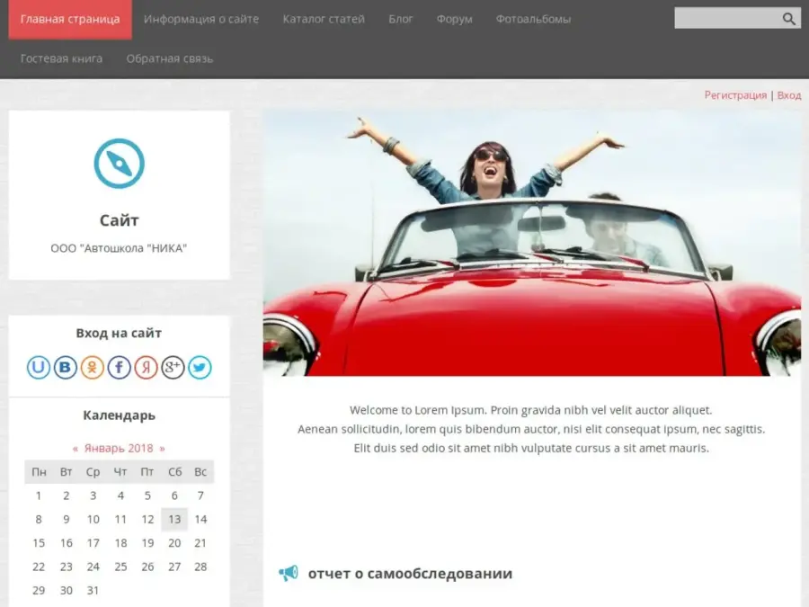Screen dimensions: 809x607
Task: Open the Январь 2018 month link
Action: point(119,448)
